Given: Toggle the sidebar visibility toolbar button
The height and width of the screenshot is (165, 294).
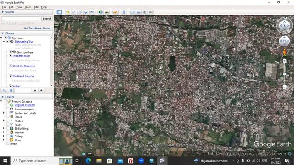Looking at the screenshot, I should point(59,12).
